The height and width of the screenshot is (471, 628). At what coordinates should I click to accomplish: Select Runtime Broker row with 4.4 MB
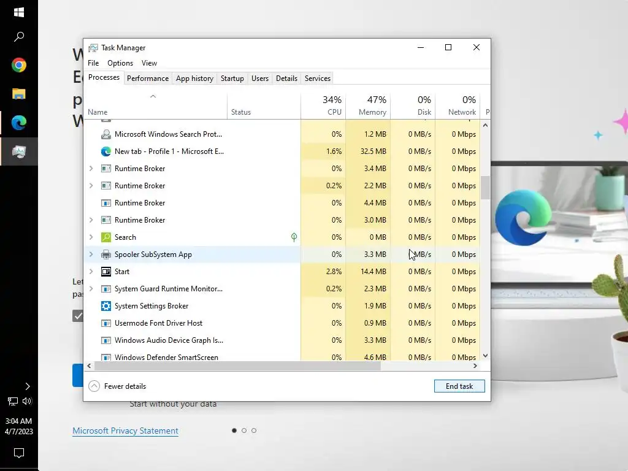282,203
